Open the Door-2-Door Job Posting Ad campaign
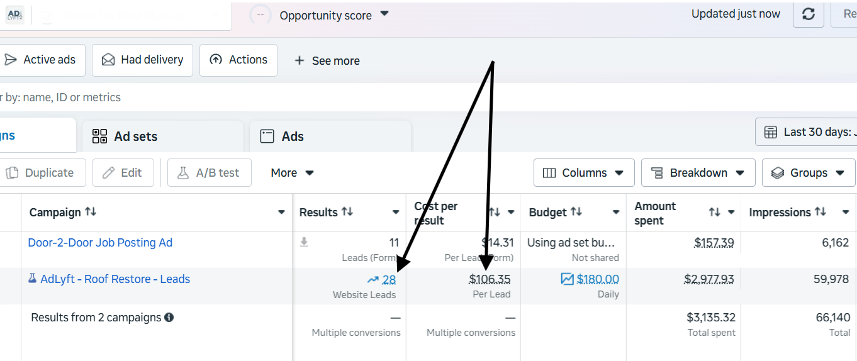 100,243
